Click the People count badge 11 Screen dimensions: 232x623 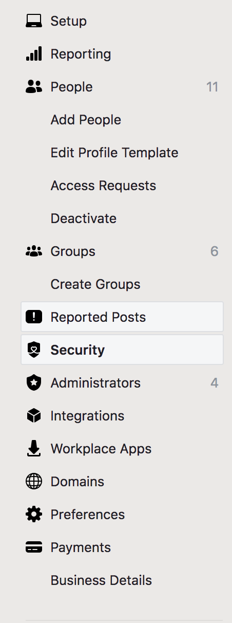click(x=212, y=87)
